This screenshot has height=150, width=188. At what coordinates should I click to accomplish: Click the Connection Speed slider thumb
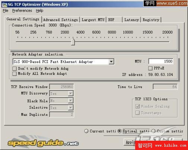73,42
